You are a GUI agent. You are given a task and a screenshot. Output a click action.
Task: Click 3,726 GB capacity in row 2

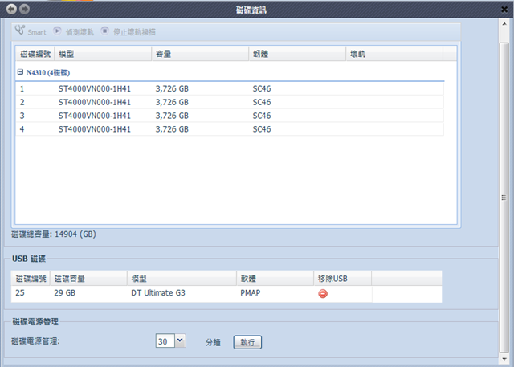pos(172,102)
